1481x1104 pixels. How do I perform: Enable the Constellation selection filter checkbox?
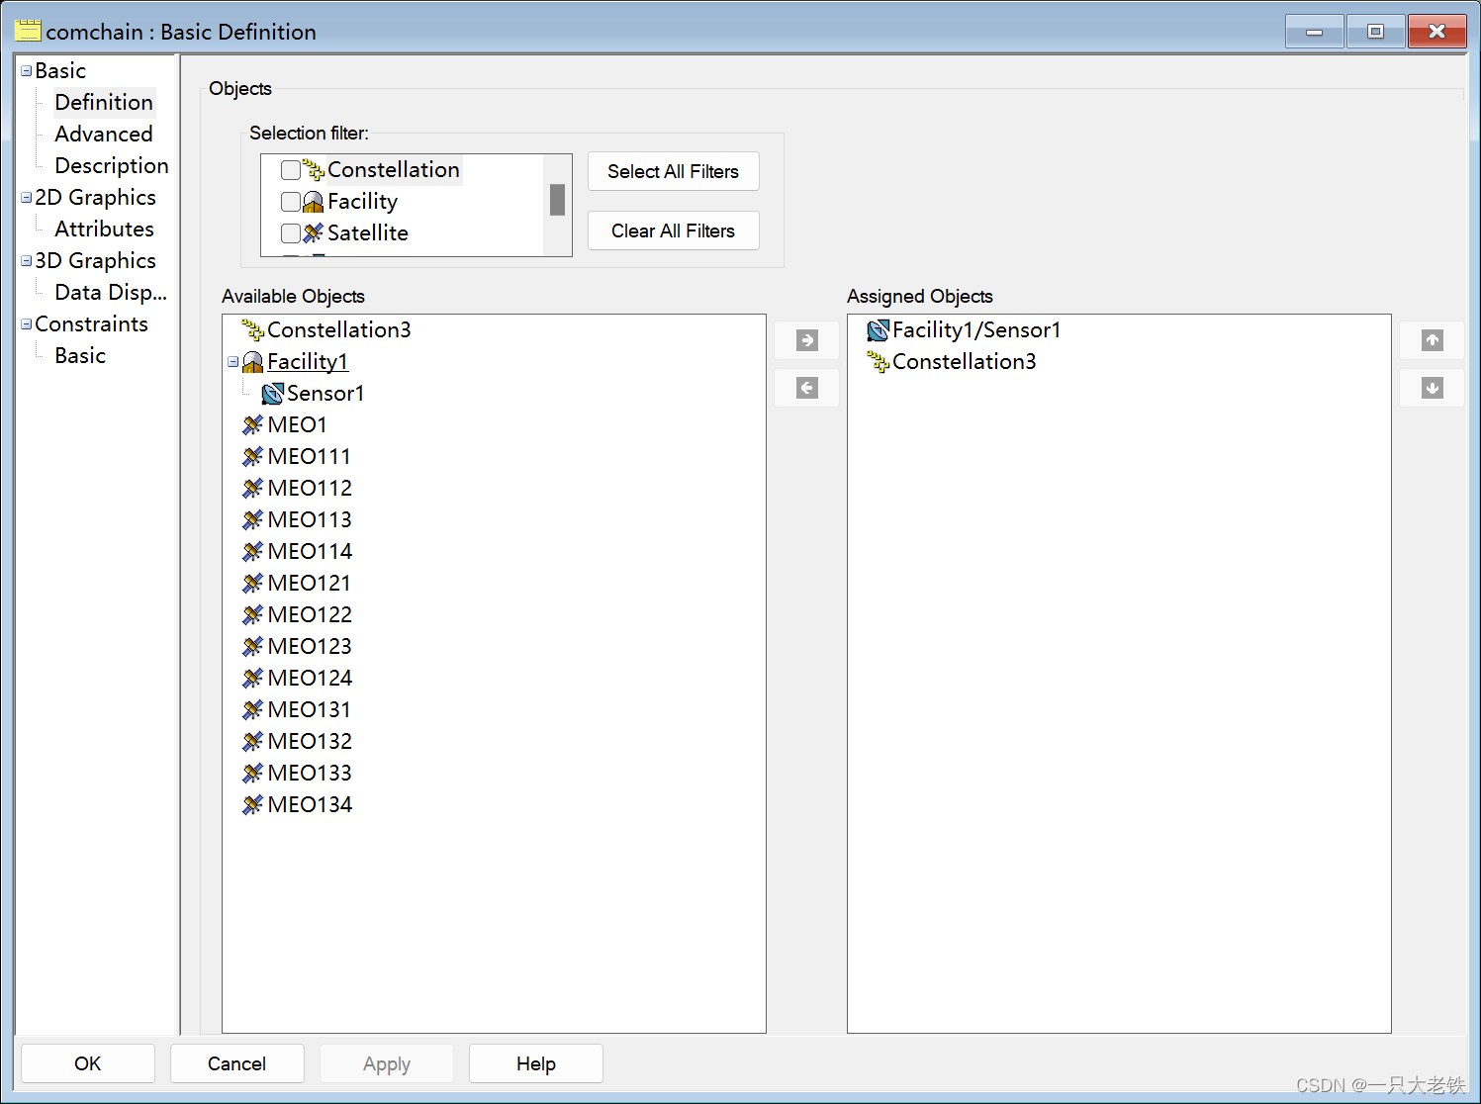[291, 170]
